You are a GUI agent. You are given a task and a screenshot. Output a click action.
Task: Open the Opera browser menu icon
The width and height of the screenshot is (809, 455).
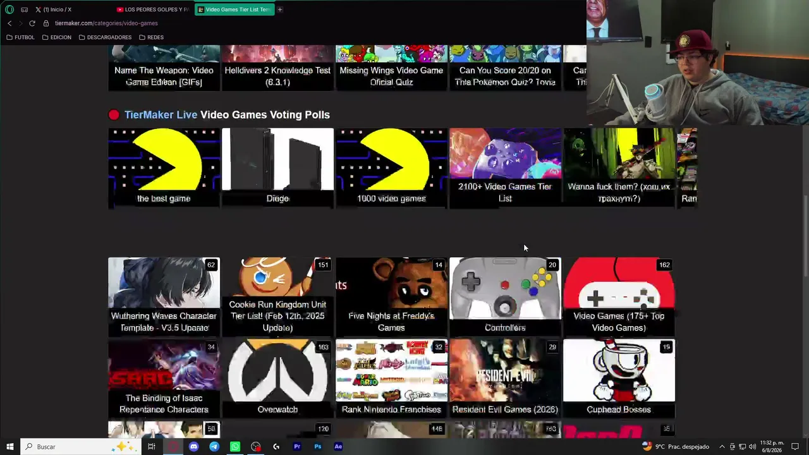click(9, 9)
